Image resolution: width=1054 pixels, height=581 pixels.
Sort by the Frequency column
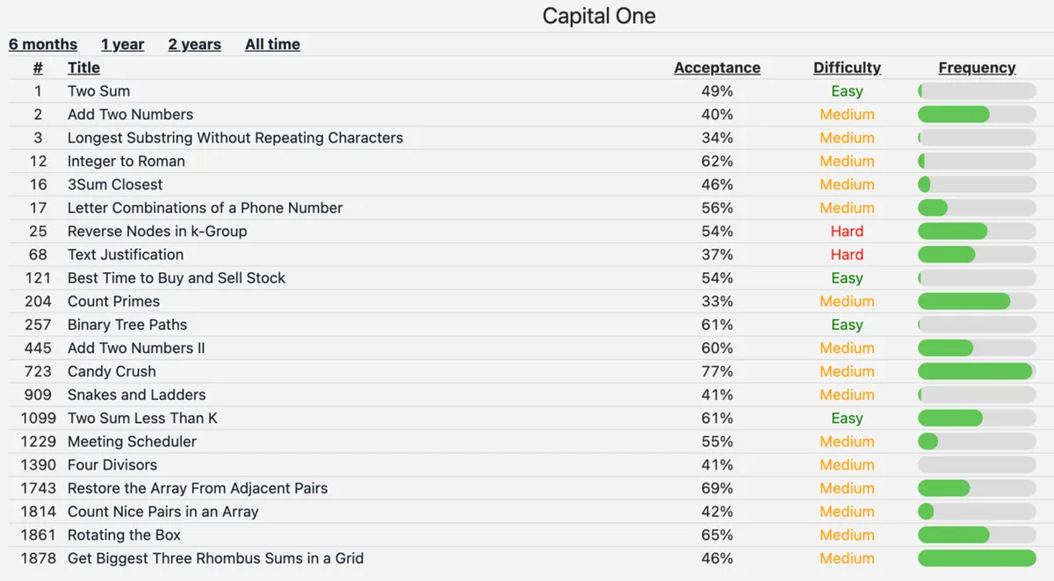pyautogui.click(x=977, y=68)
